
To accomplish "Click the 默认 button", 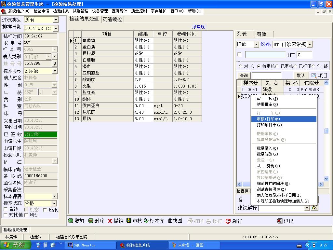I will tap(301, 76).
